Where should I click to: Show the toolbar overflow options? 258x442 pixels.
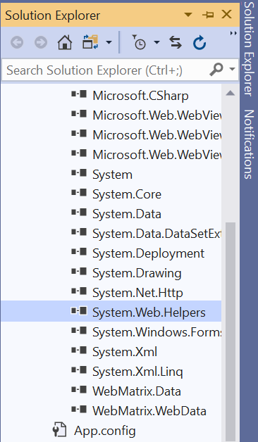(x=233, y=33)
